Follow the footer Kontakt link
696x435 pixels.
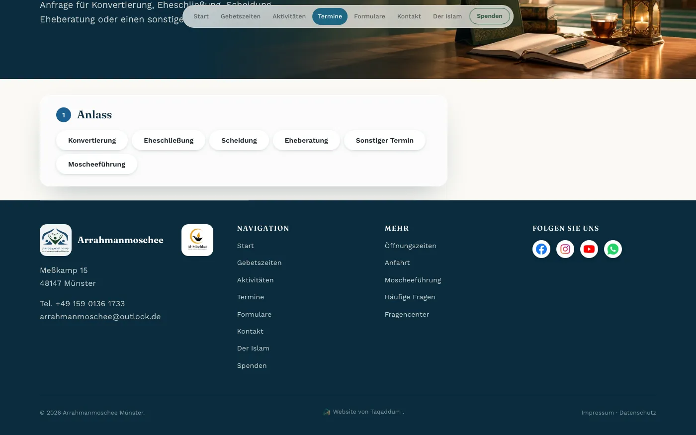[251, 331]
